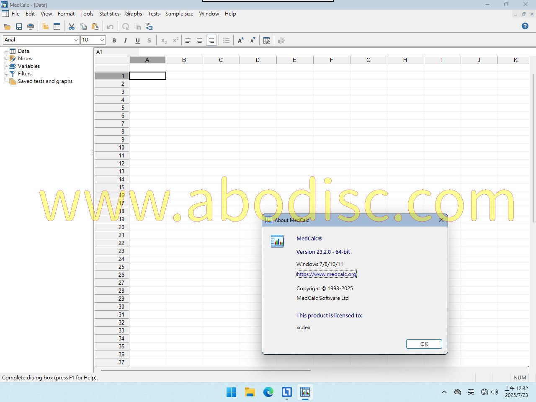Screen dimensions: 536x402
Task: Open the View menu
Action: [x=46, y=14]
